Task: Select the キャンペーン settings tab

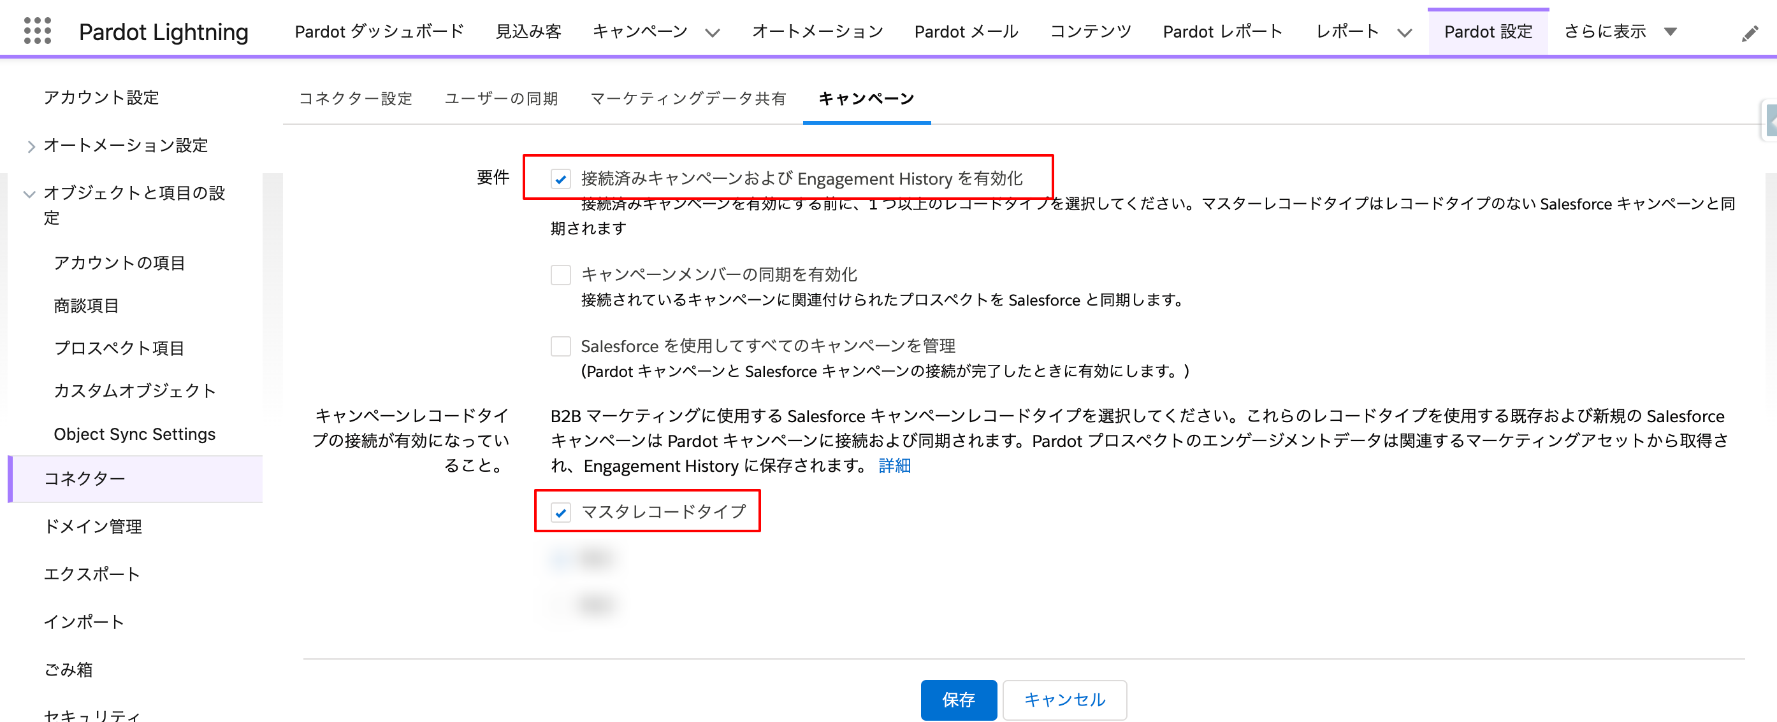Action: point(866,99)
